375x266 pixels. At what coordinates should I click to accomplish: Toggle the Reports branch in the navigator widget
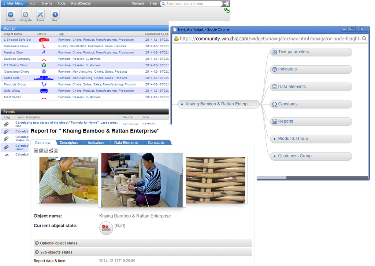[311, 121]
